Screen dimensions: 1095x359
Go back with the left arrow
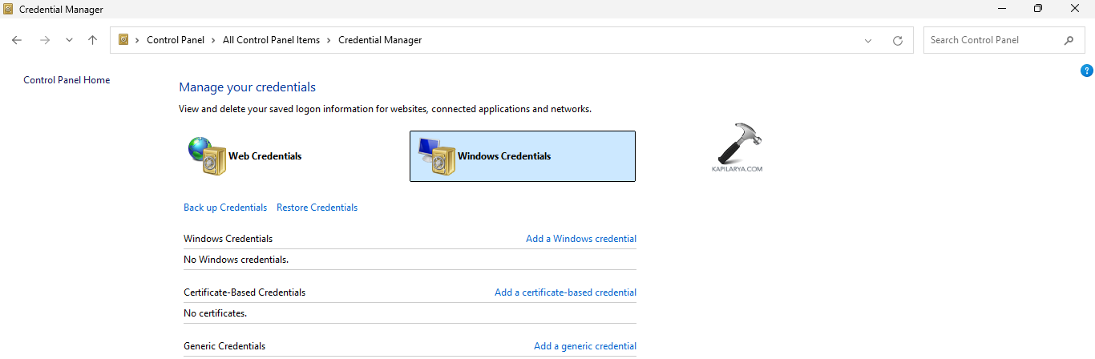17,40
